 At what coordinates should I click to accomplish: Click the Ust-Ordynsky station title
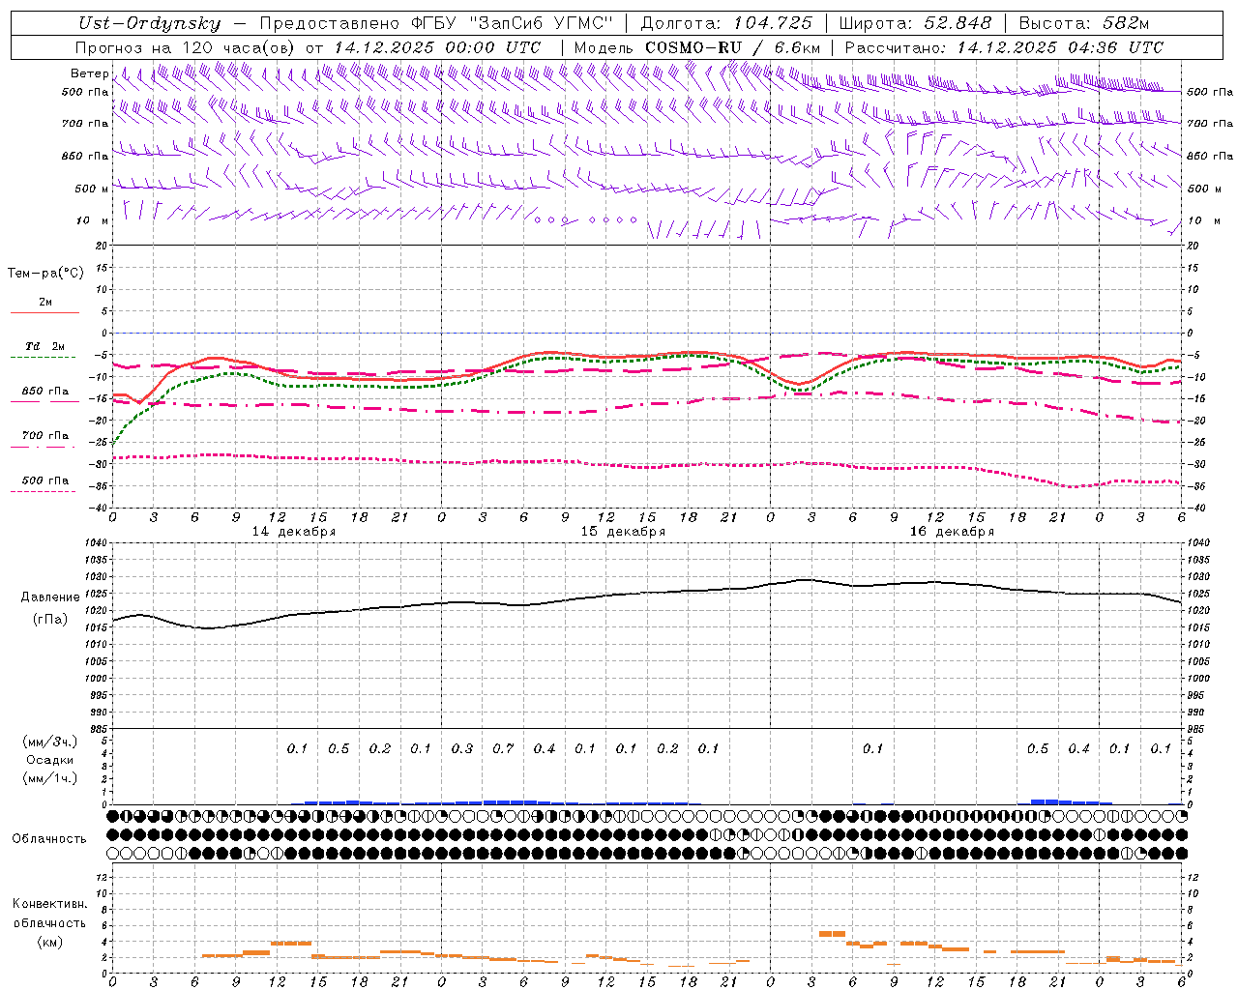pyautogui.click(x=150, y=23)
